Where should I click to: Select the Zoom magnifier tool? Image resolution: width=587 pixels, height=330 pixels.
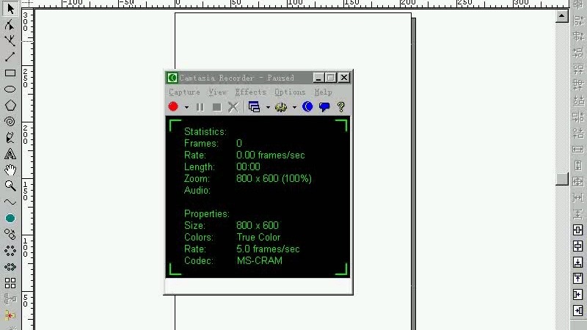(10, 186)
